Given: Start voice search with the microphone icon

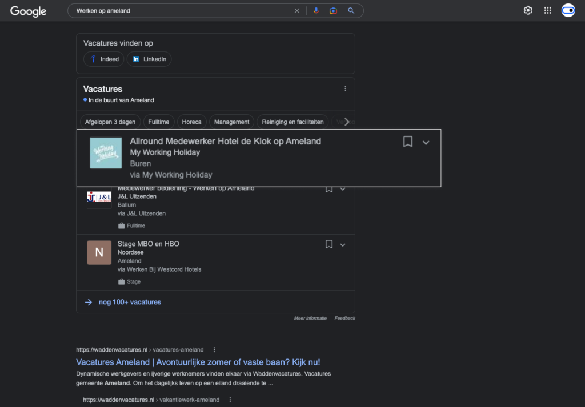Looking at the screenshot, I should (316, 11).
